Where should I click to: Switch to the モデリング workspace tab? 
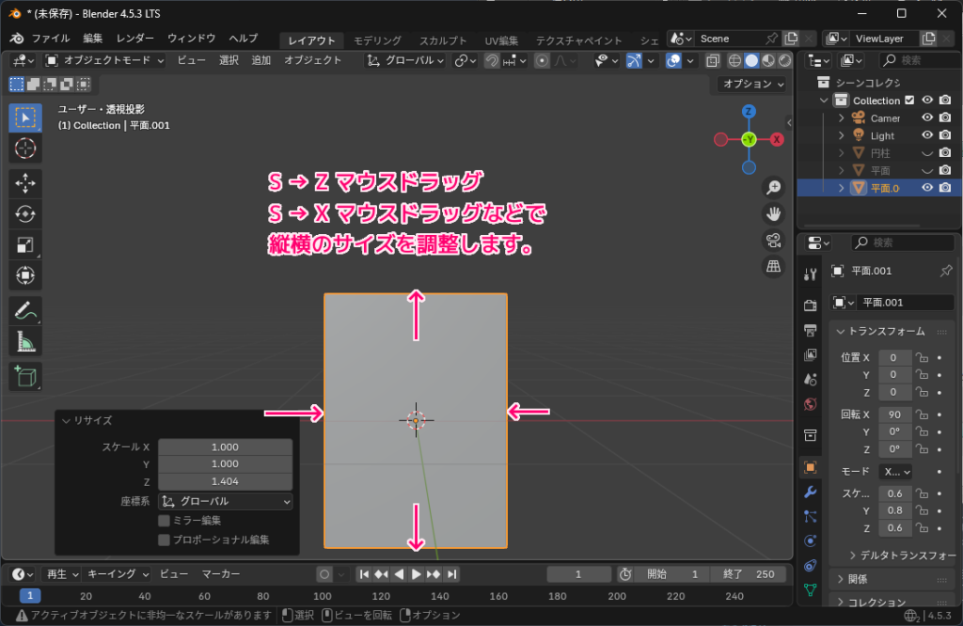tap(376, 39)
